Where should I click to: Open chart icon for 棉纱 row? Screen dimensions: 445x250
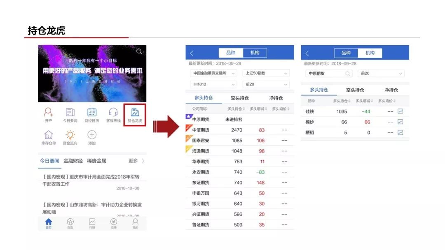[x=400, y=122]
